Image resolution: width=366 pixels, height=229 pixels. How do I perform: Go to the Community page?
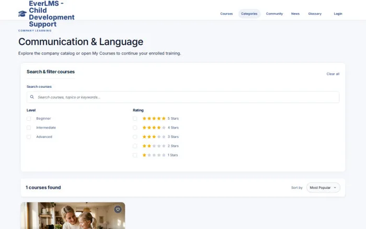click(x=274, y=14)
